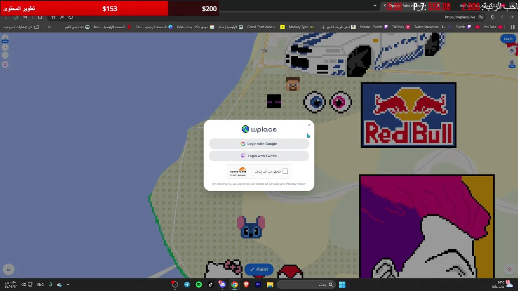518x291 pixels.
Task: Switch the ENG input language
Action: [40, 285]
